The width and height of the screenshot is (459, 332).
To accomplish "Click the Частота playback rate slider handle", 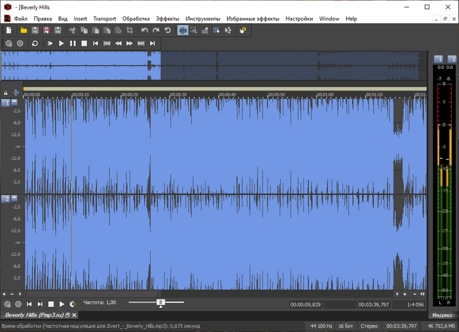I will pos(161,302).
